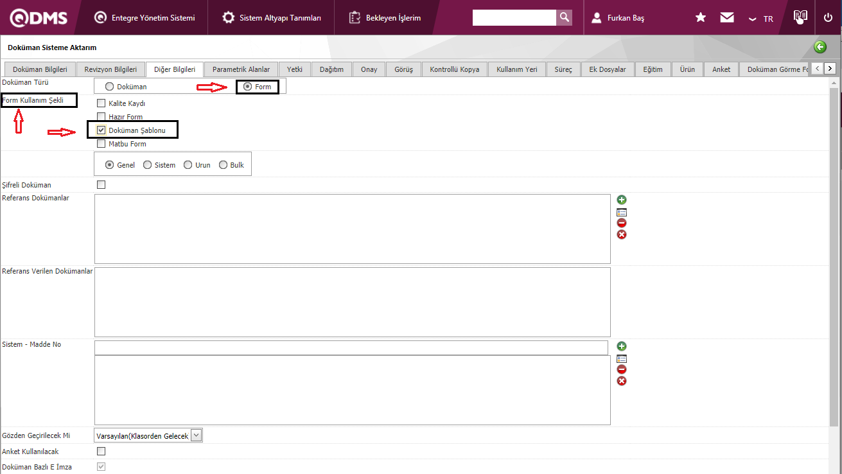This screenshot has height=474, width=842.
Task: Open the Kullanım Yeri tab
Action: click(x=517, y=69)
